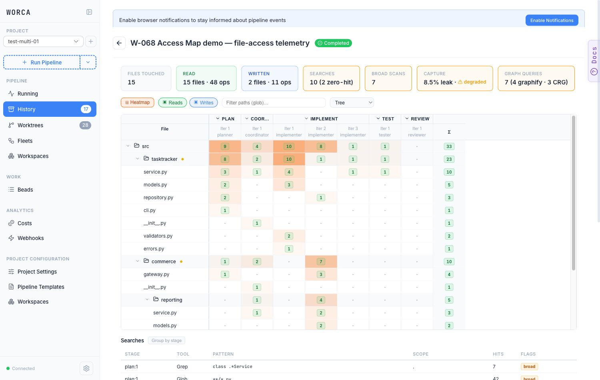600x380 pixels.
Task: Click the Files Touched stat card
Action: tap(146, 78)
